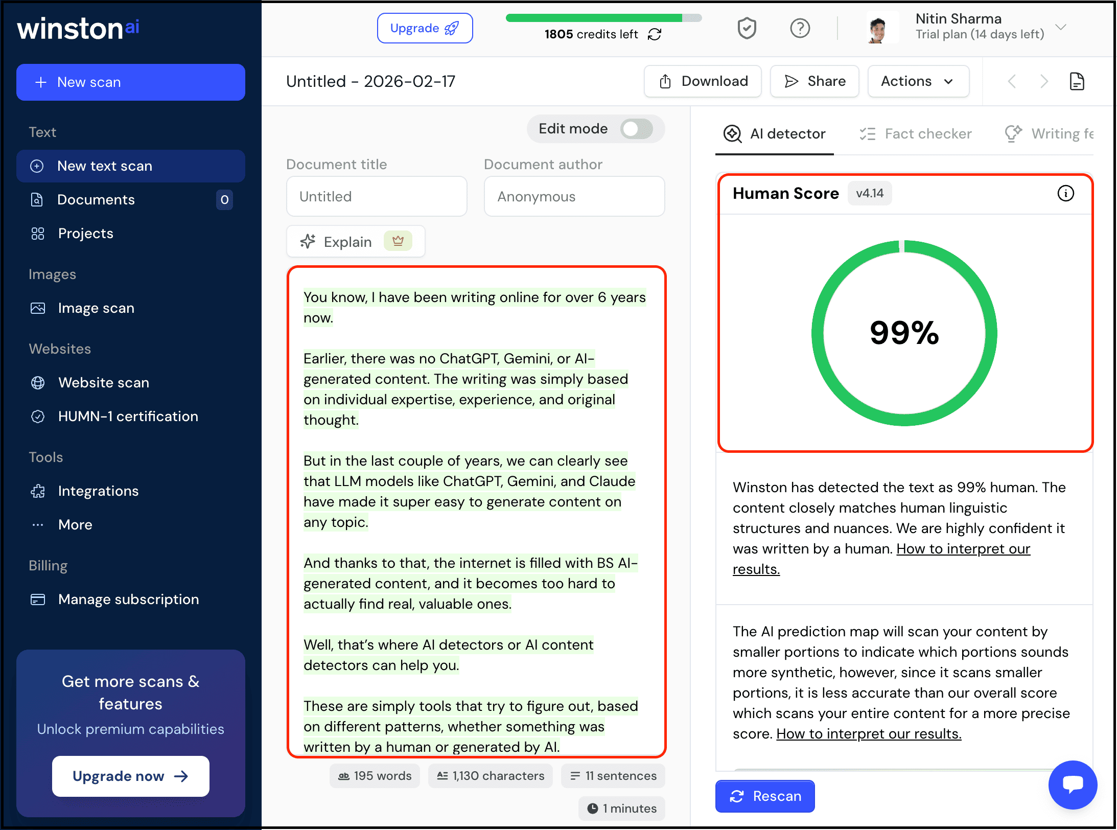The width and height of the screenshot is (1117, 830).
Task: Click the 99% Human Score gauge
Action: [x=904, y=333]
